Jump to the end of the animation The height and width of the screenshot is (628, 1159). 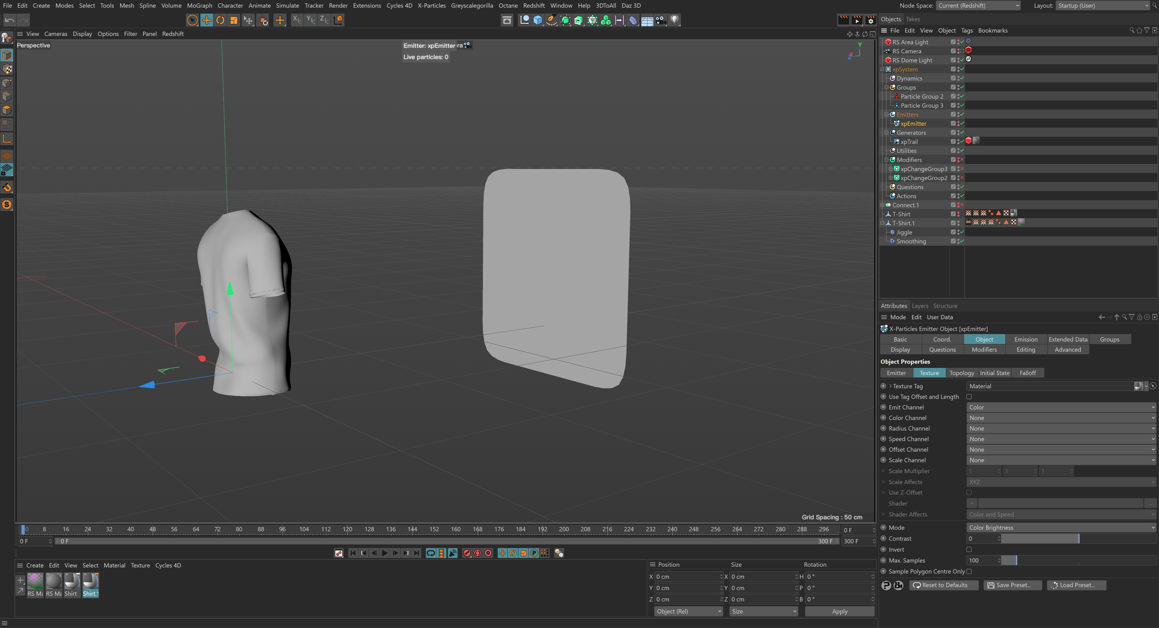417,553
